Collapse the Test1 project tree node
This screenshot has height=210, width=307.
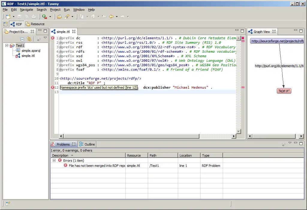7,46
